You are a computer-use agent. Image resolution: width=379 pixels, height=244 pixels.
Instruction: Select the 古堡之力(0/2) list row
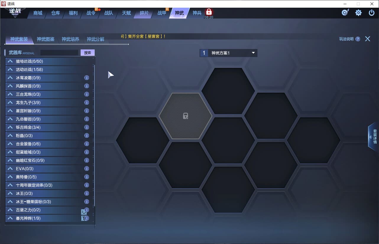point(49,210)
